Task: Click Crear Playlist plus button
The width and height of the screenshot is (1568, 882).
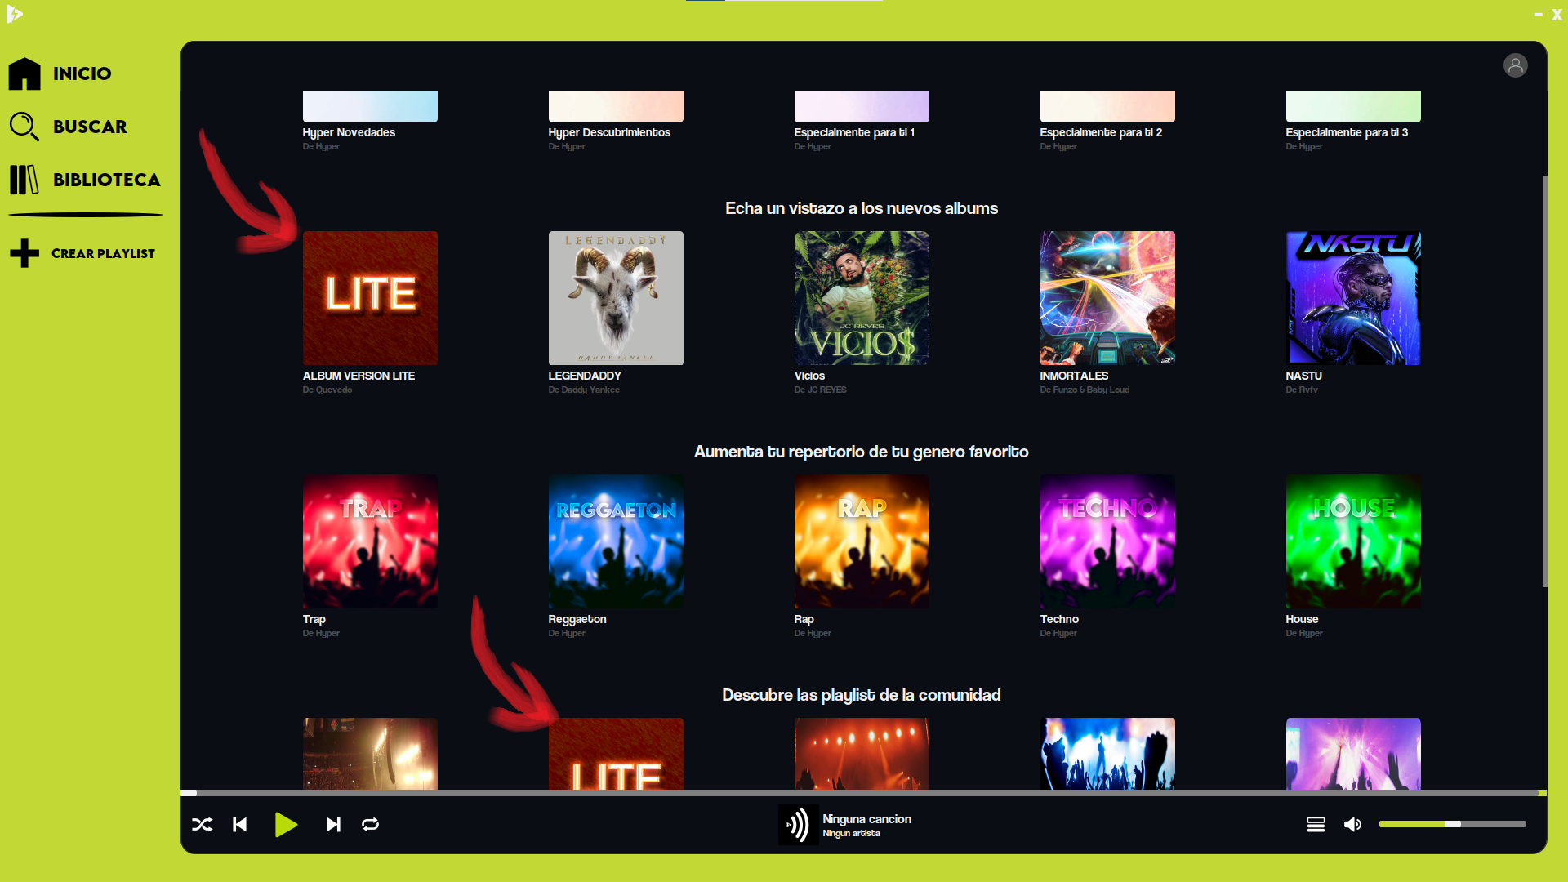Action: 24,253
